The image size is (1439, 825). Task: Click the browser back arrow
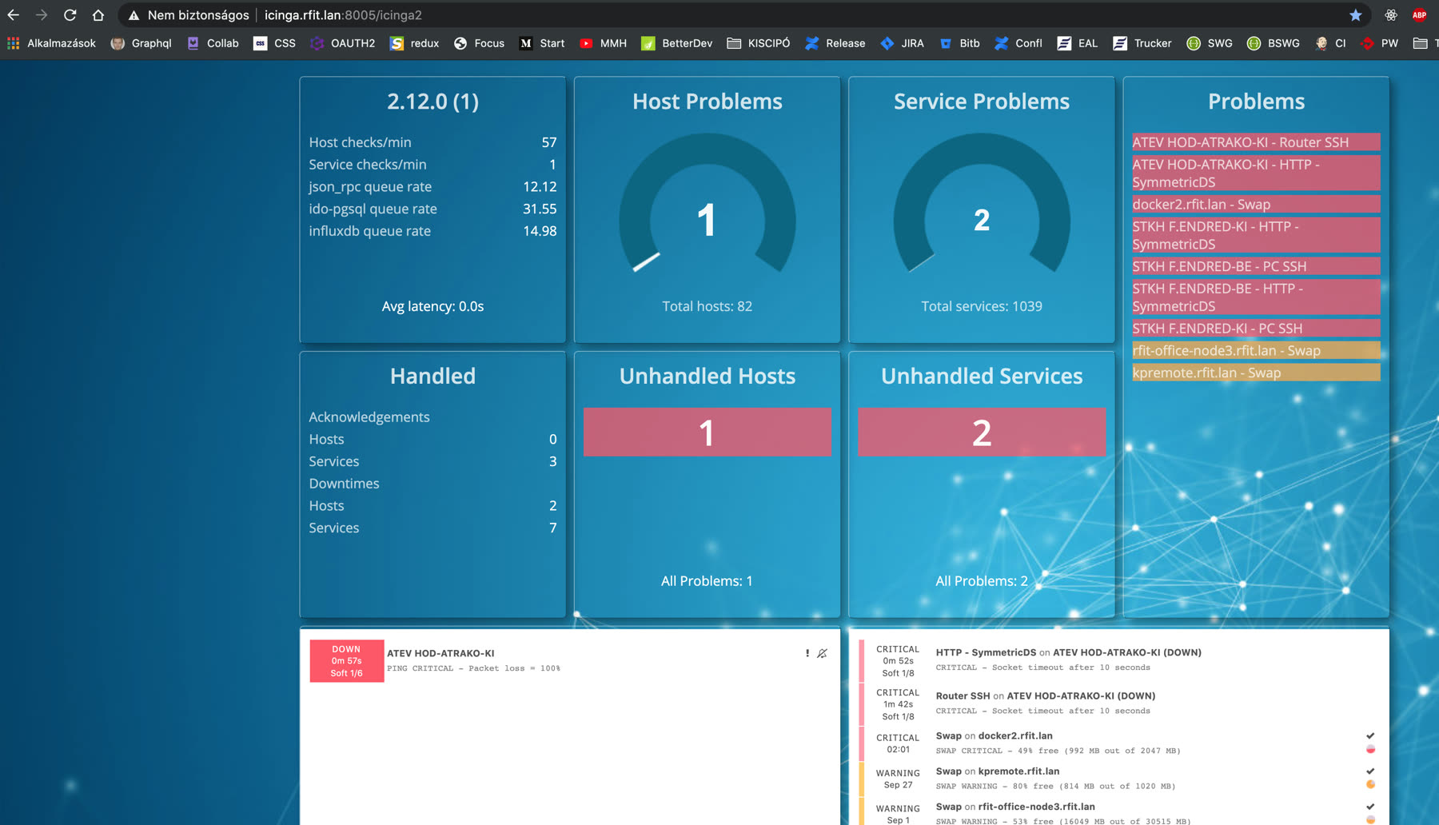(x=14, y=15)
